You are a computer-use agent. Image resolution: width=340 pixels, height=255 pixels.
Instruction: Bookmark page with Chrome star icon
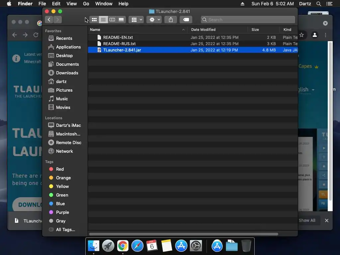301,35
